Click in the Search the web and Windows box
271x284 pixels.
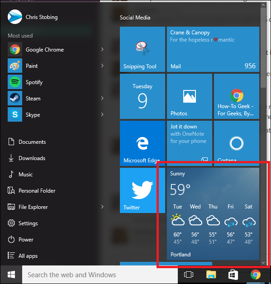coord(100,275)
